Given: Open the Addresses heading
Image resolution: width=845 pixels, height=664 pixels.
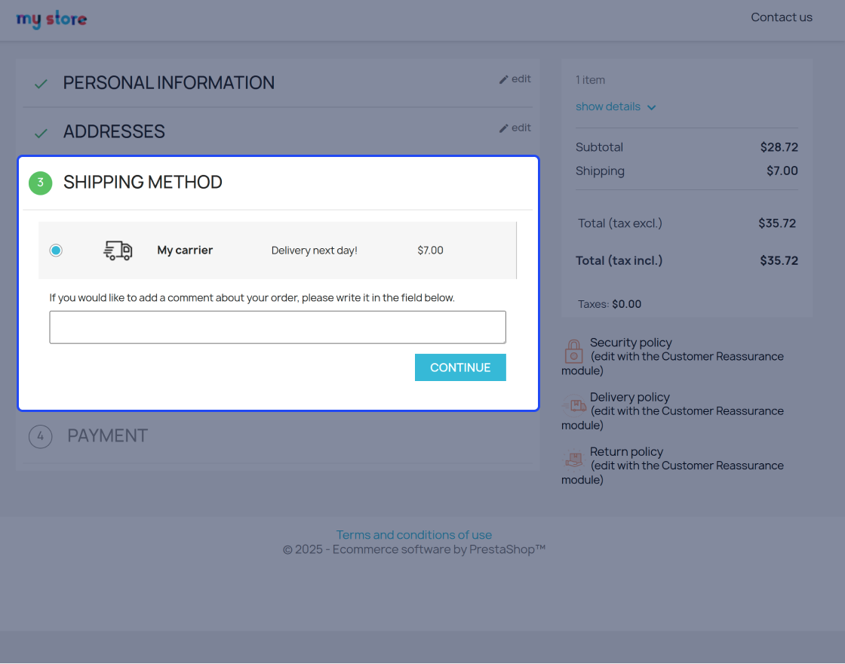Looking at the screenshot, I should [x=114, y=131].
